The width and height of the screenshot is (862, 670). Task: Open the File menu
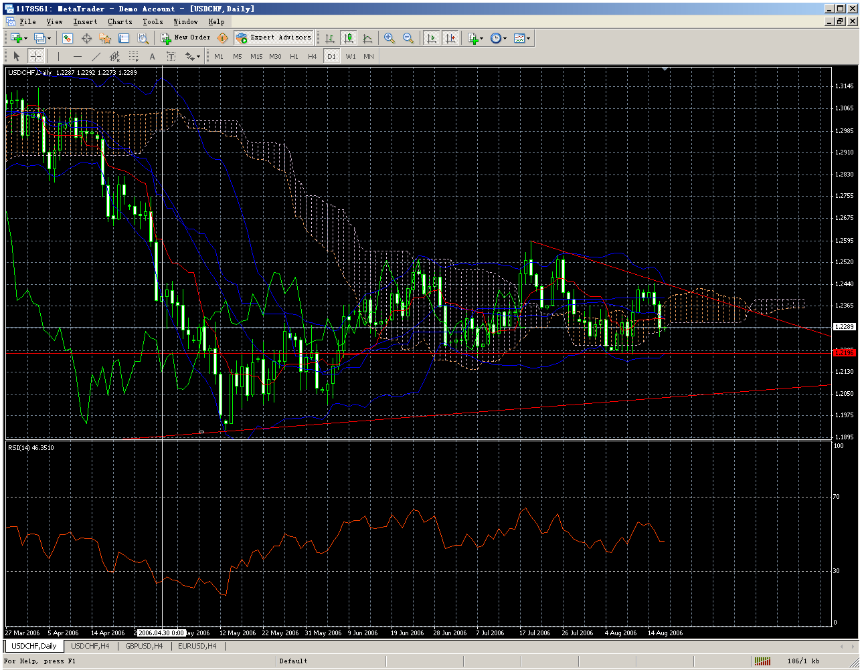point(27,22)
